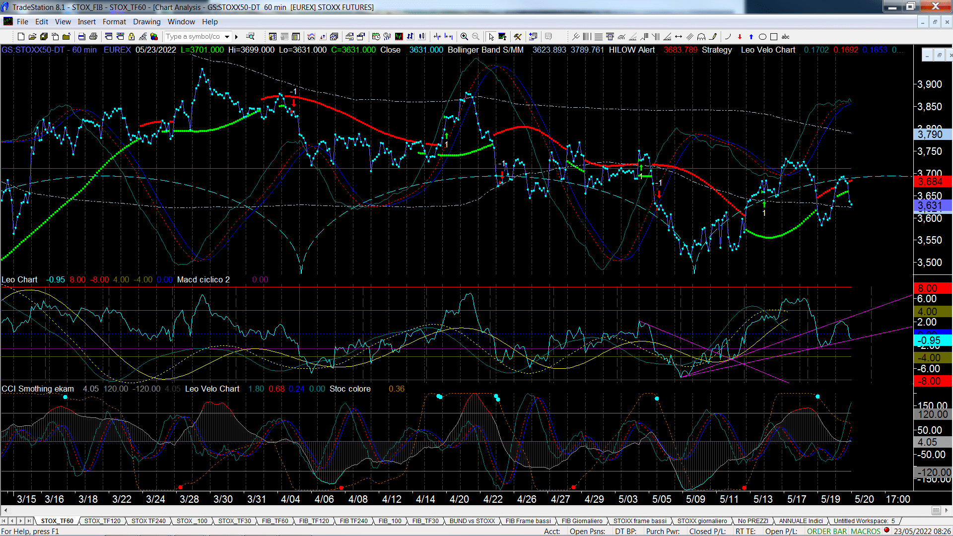953x536 pixels.
Task: Click the symbol lookup magnifier icon
Action: pyautogui.click(x=250, y=37)
